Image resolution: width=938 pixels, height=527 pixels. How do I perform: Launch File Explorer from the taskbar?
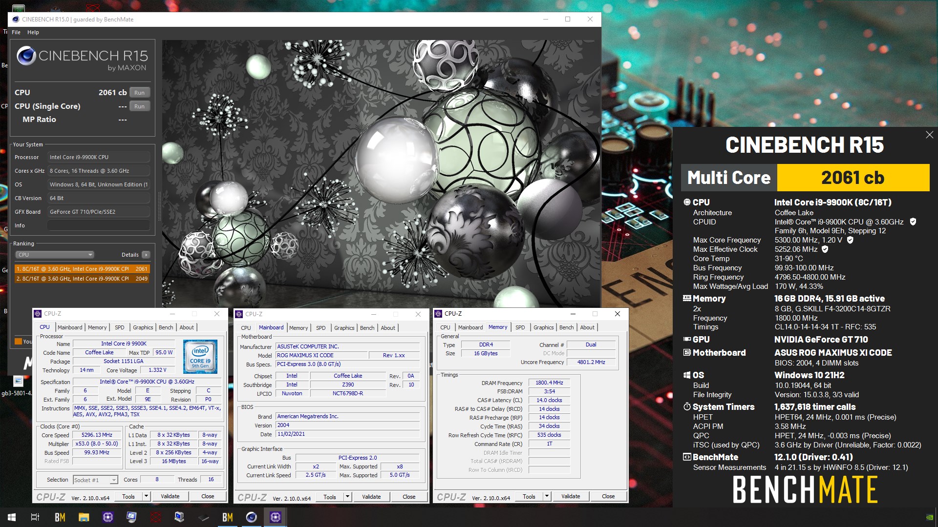[84, 517]
